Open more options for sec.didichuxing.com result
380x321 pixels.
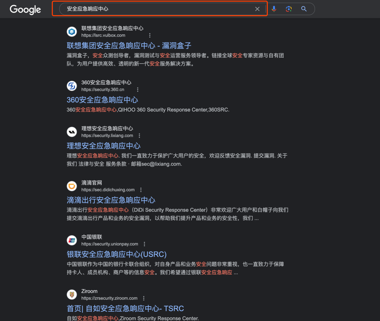[141, 190]
